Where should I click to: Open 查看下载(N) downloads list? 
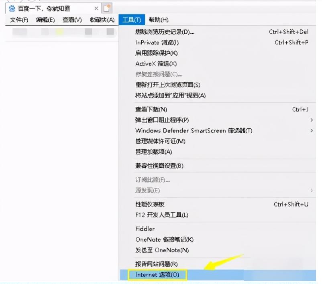point(151,110)
